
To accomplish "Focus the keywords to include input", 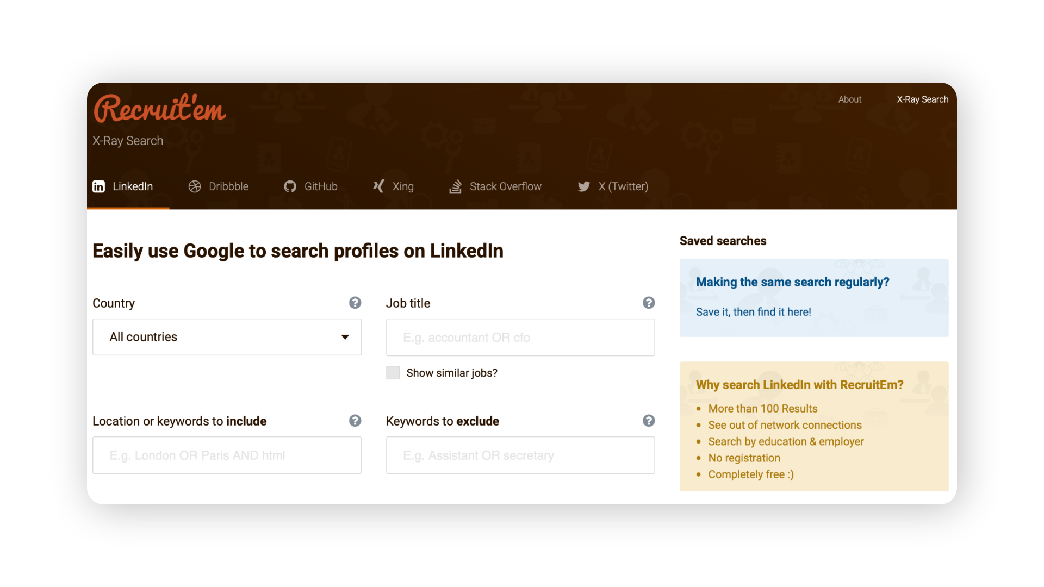I will [227, 455].
